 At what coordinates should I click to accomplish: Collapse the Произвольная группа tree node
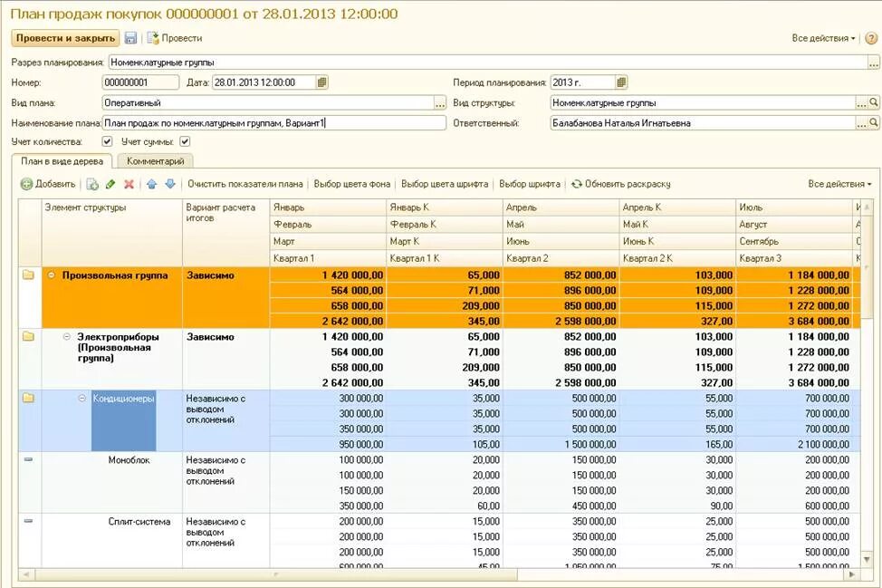[x=52, y=275]
